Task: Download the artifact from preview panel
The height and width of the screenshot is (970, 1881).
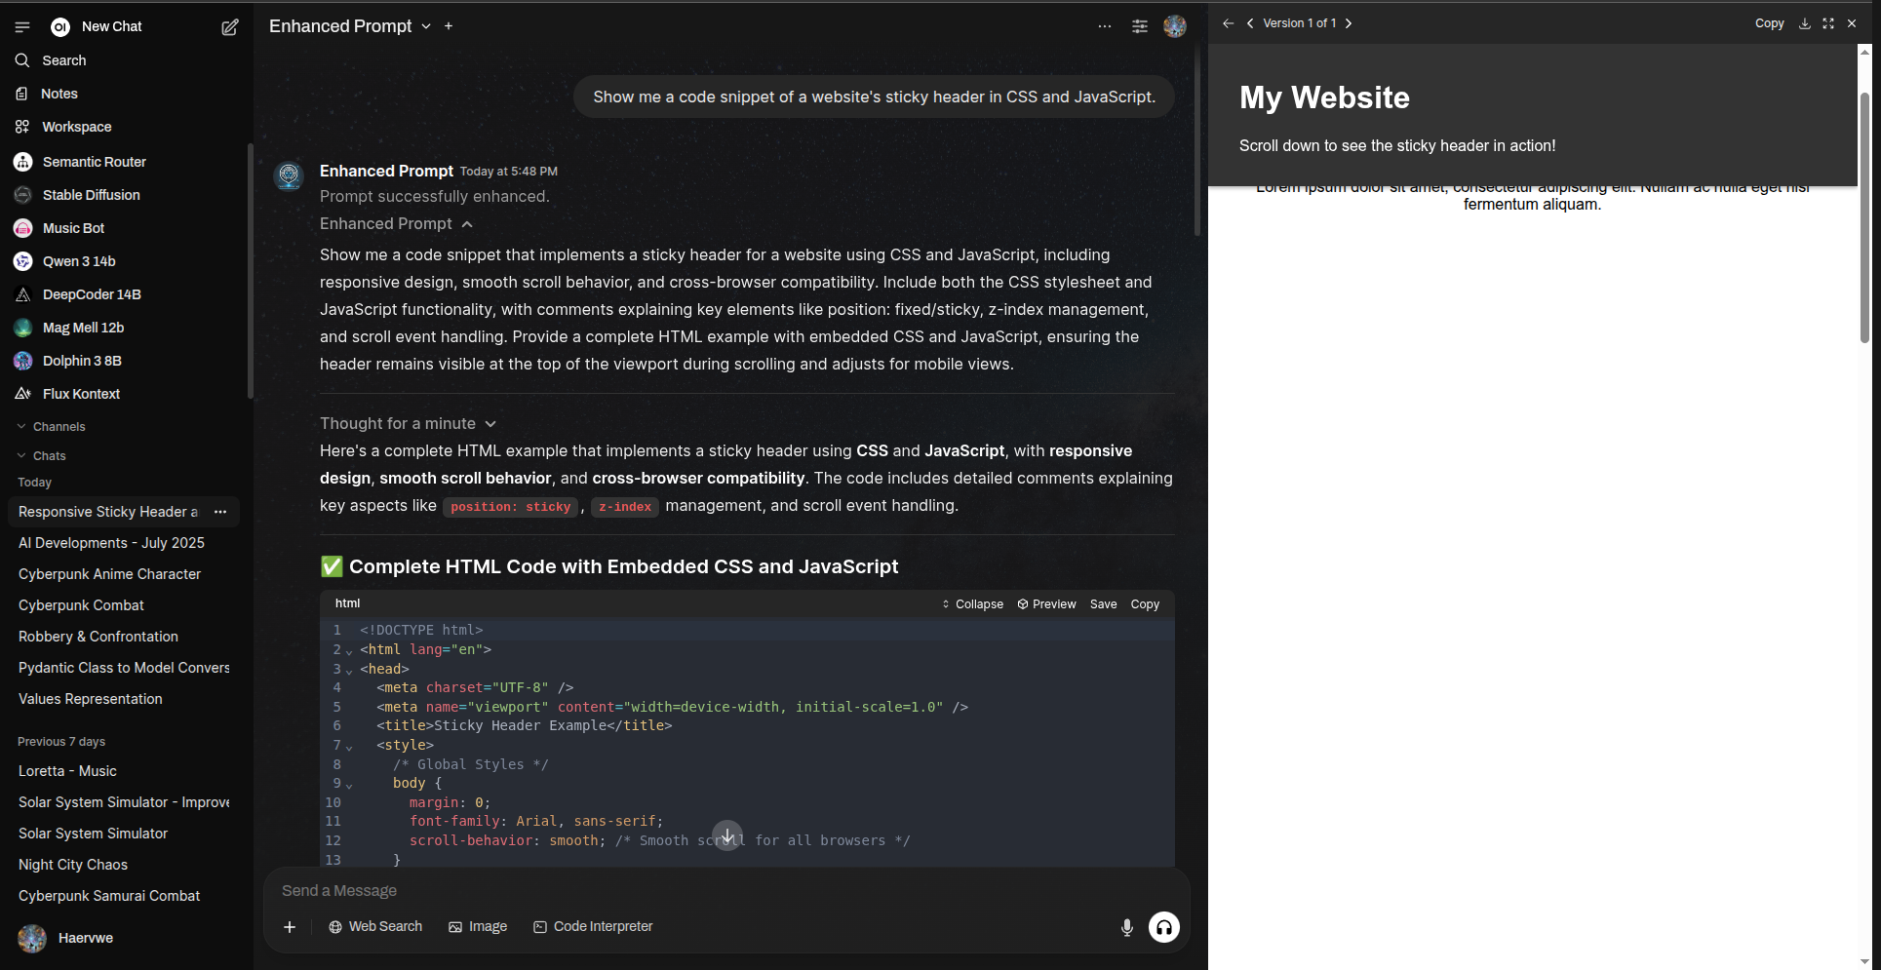Action: [x=1804, y=23]
